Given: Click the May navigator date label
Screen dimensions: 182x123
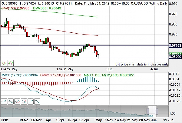Looking at the screenshot, I should 99,120.
